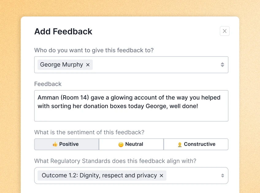Click the X icon on the George Murphy chip
Screen dimensions: 260x193
point(87,64)
